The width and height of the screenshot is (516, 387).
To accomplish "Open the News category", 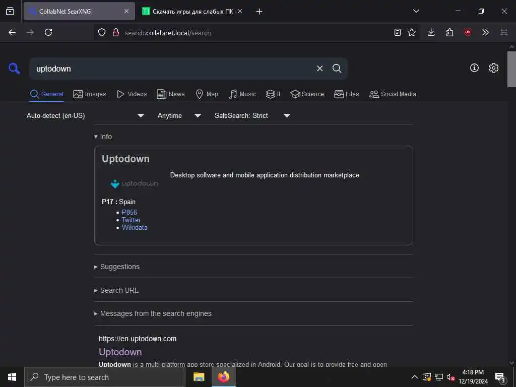I will 170,94.
